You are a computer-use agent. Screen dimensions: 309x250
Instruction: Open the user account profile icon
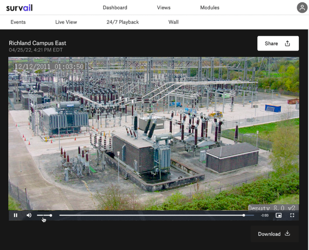click(302, 7)
